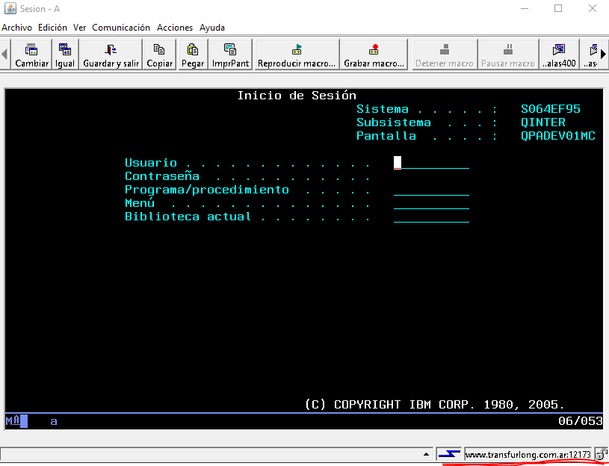609x466 pixels.
Task: Open the Ver menu
Action: click(80, 28)
